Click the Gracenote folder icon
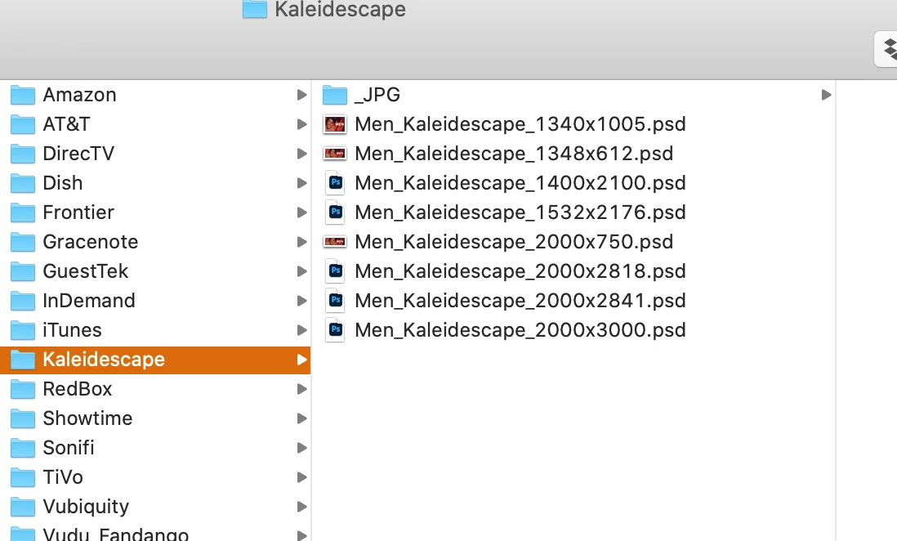 23,242
